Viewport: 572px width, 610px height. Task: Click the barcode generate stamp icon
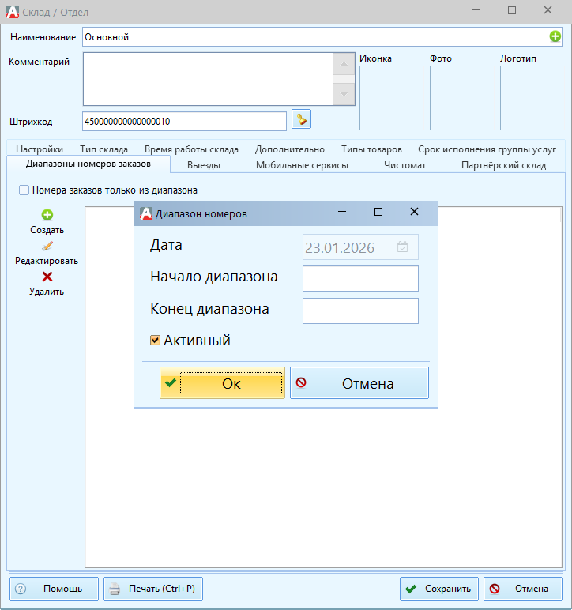coord(301,119)
